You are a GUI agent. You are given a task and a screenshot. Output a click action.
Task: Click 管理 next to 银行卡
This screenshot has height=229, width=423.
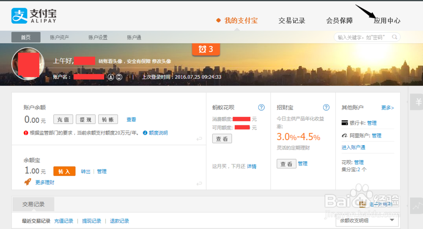coord(372,123)
